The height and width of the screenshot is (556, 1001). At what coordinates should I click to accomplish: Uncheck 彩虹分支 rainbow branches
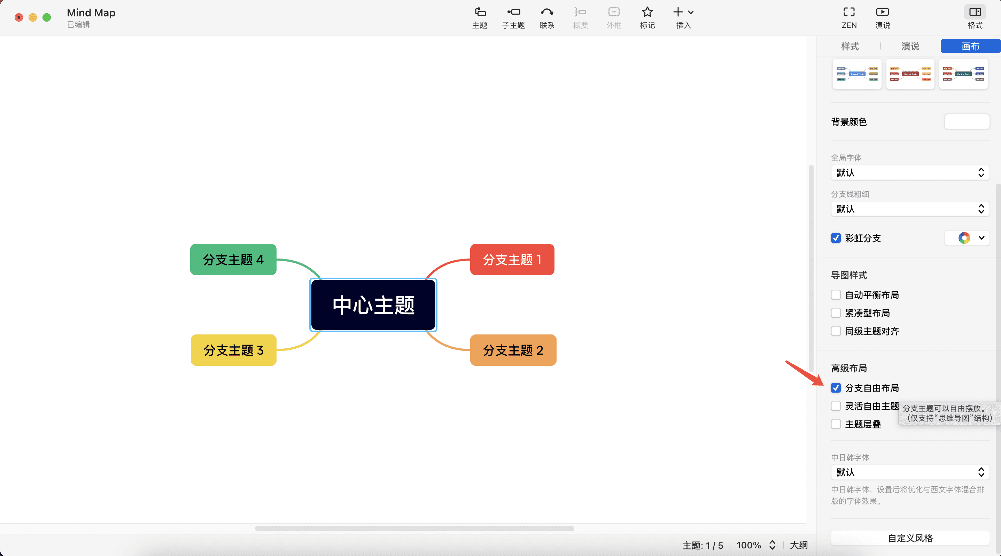(836, 238)
